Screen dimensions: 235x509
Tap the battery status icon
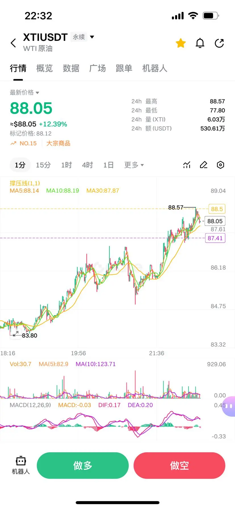tap(211, 16)
